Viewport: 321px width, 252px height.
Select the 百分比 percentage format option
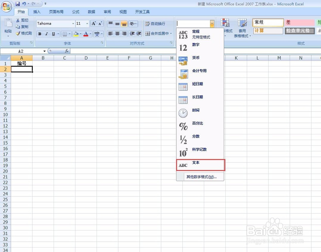tap(196, 123)
